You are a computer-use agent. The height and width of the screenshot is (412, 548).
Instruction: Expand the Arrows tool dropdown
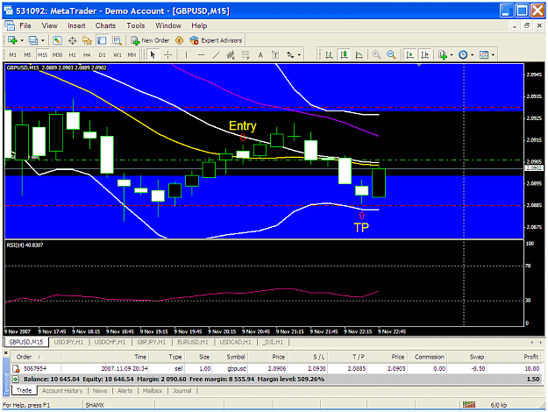point(299,55)
